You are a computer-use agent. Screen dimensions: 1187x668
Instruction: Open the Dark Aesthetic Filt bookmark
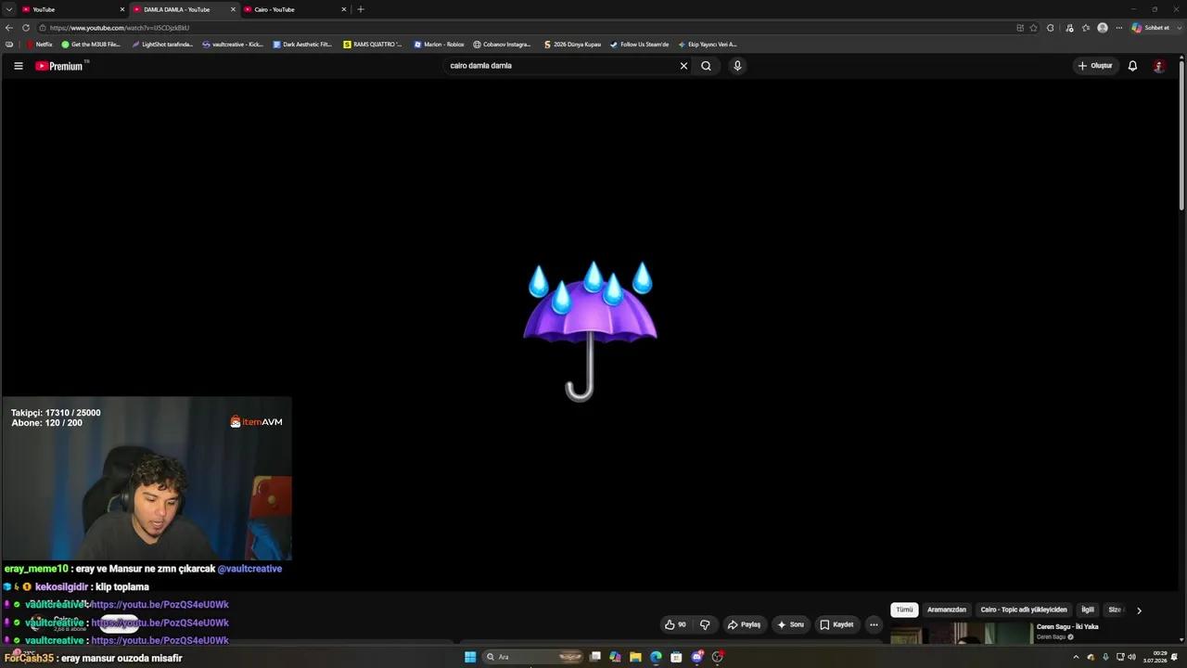(x=302, y=45)
